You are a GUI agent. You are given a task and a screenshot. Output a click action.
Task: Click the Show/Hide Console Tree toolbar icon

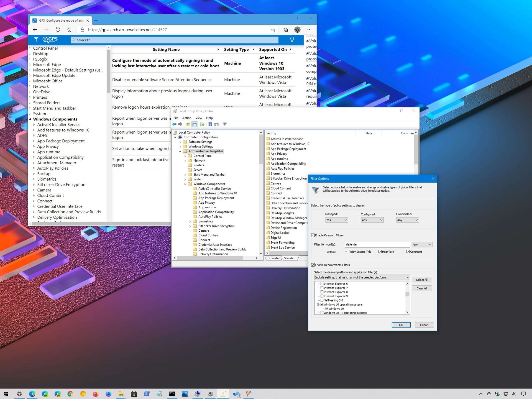click(195, 124)
